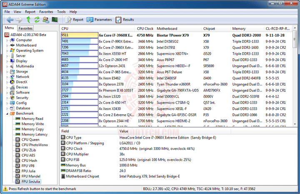Select Computer in the tree
Screen dimensions: 300x194
click(x=24, y=40)
